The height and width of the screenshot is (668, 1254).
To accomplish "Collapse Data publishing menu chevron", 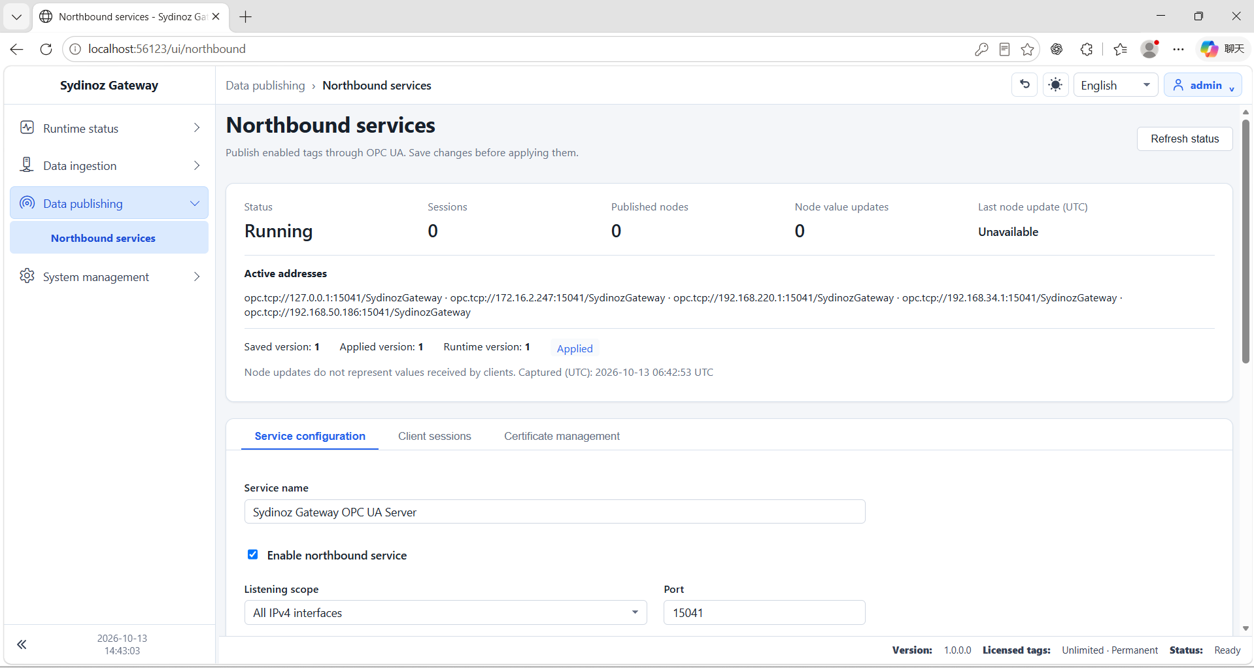I will click(195, 203).
